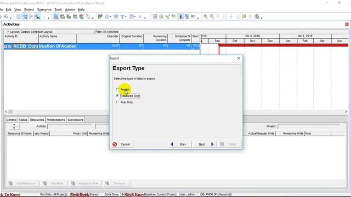Click the Activity input field
Screen dimensions: 351x197
(x=70, y=126)
